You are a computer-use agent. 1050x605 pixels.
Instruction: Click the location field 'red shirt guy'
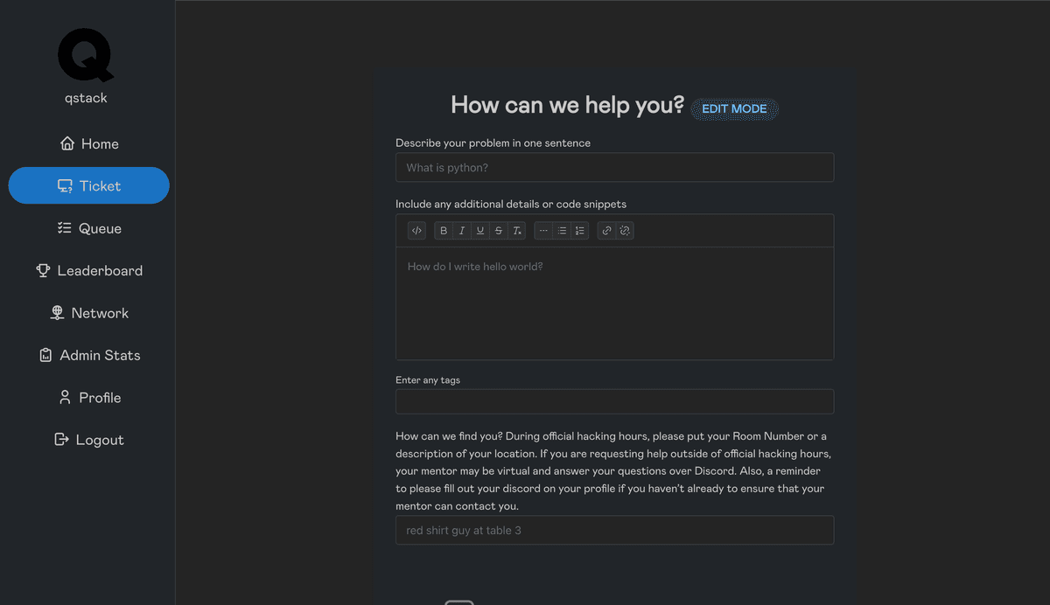pyautogui.click(x=614, y=531)
